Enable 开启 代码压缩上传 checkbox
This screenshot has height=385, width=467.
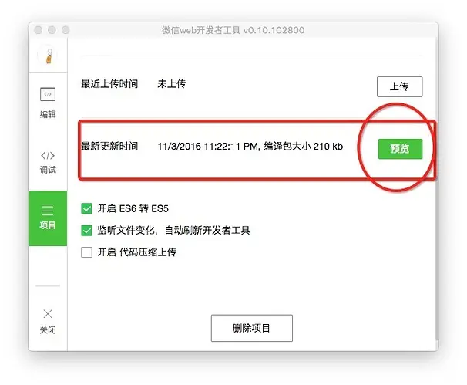pyautogui.click(x=86, y=252)
